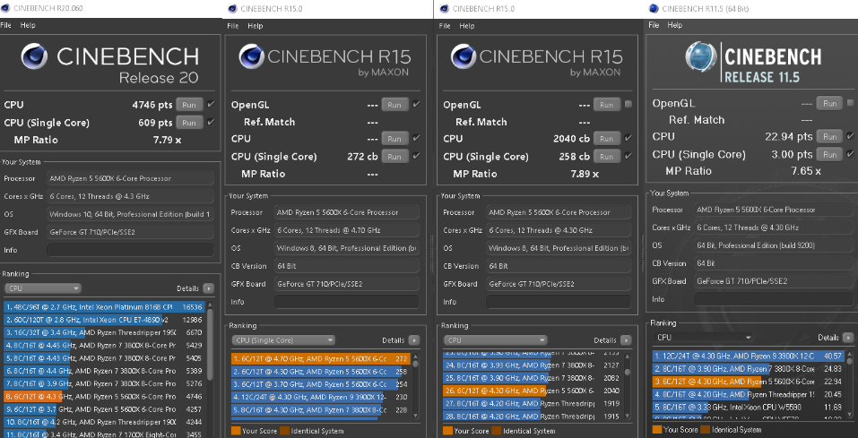858x438 pixels.
Task: Open the CPU (Single Core) ranking dropdown in R15
Action: pyautogui.click(x=283, y=340)
